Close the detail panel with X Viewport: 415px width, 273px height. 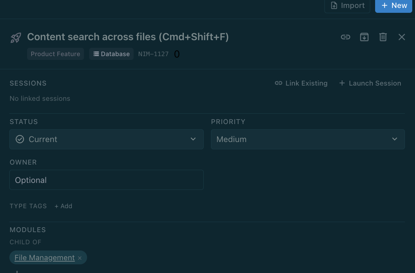(x=402, y=37)
